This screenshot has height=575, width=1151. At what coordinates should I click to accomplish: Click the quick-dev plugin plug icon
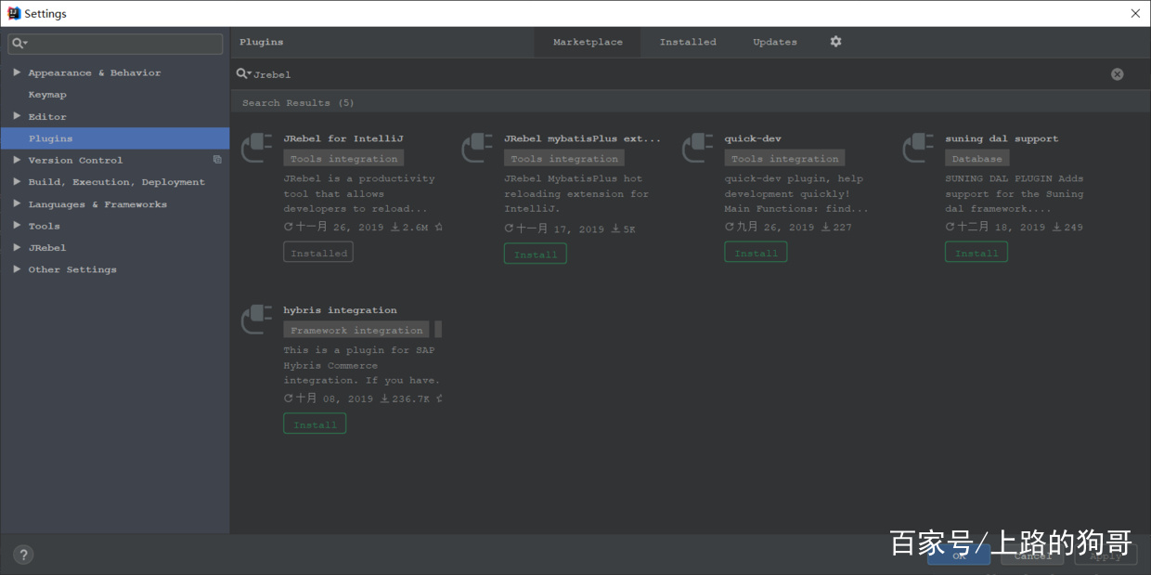[698, 148]
